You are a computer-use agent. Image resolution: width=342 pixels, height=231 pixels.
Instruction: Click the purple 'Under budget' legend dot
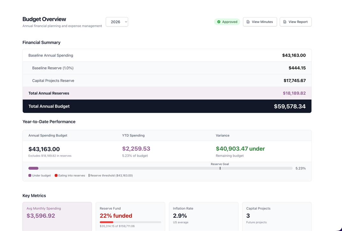point(29,175)
